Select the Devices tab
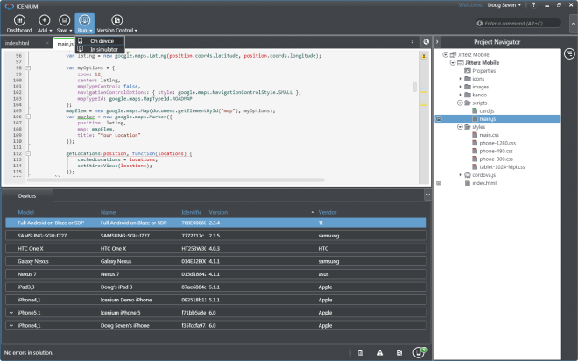 point(29,196)
